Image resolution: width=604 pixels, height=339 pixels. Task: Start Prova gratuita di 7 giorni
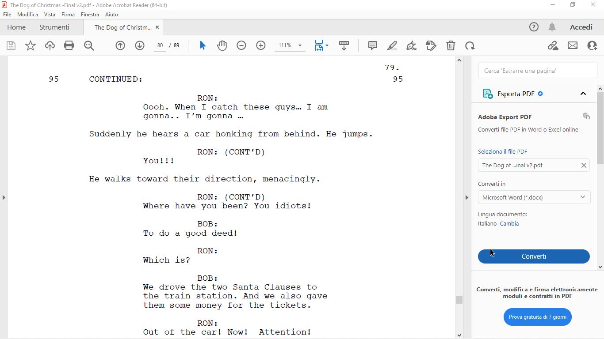click(538, 317)
